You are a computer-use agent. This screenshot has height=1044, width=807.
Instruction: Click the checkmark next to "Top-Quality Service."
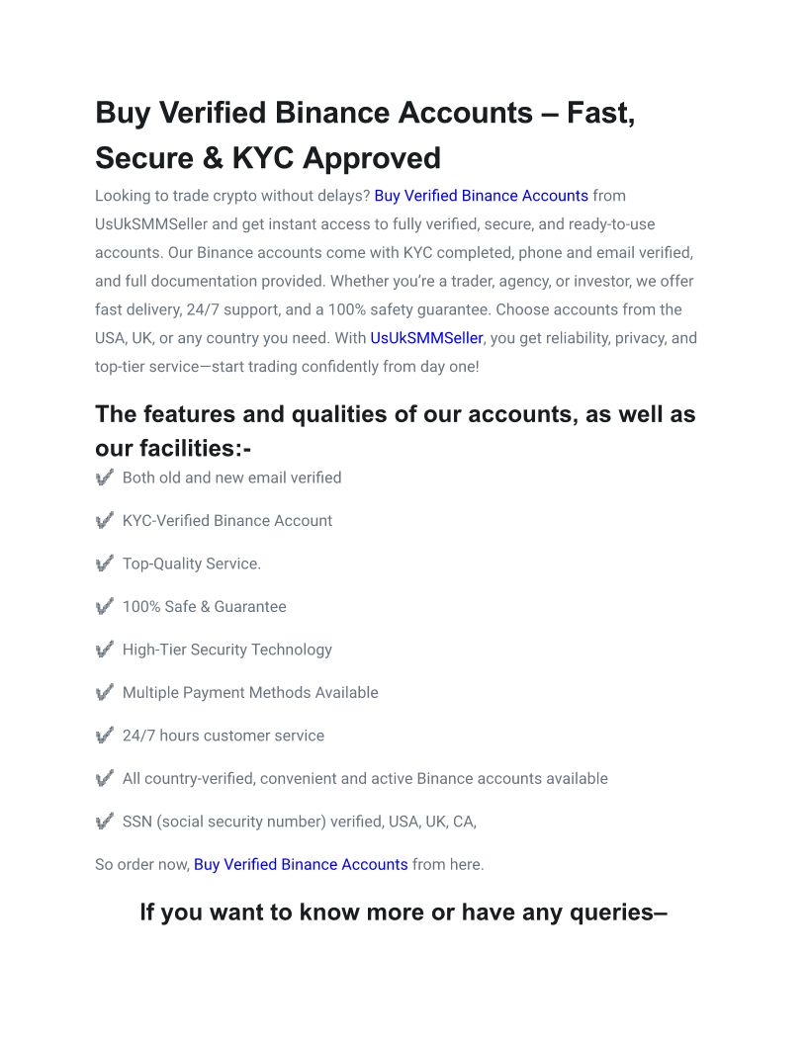pyautogui.click(x=105, y=564)
